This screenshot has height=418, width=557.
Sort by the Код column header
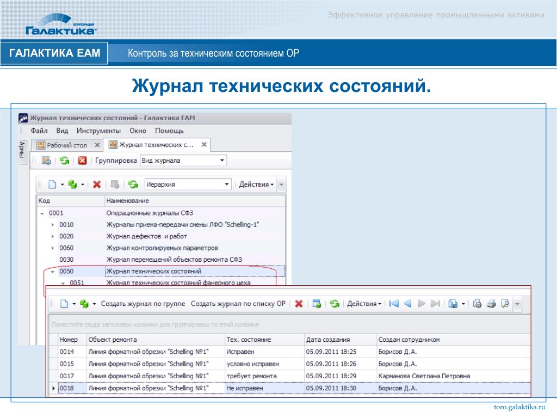point(71,201)
